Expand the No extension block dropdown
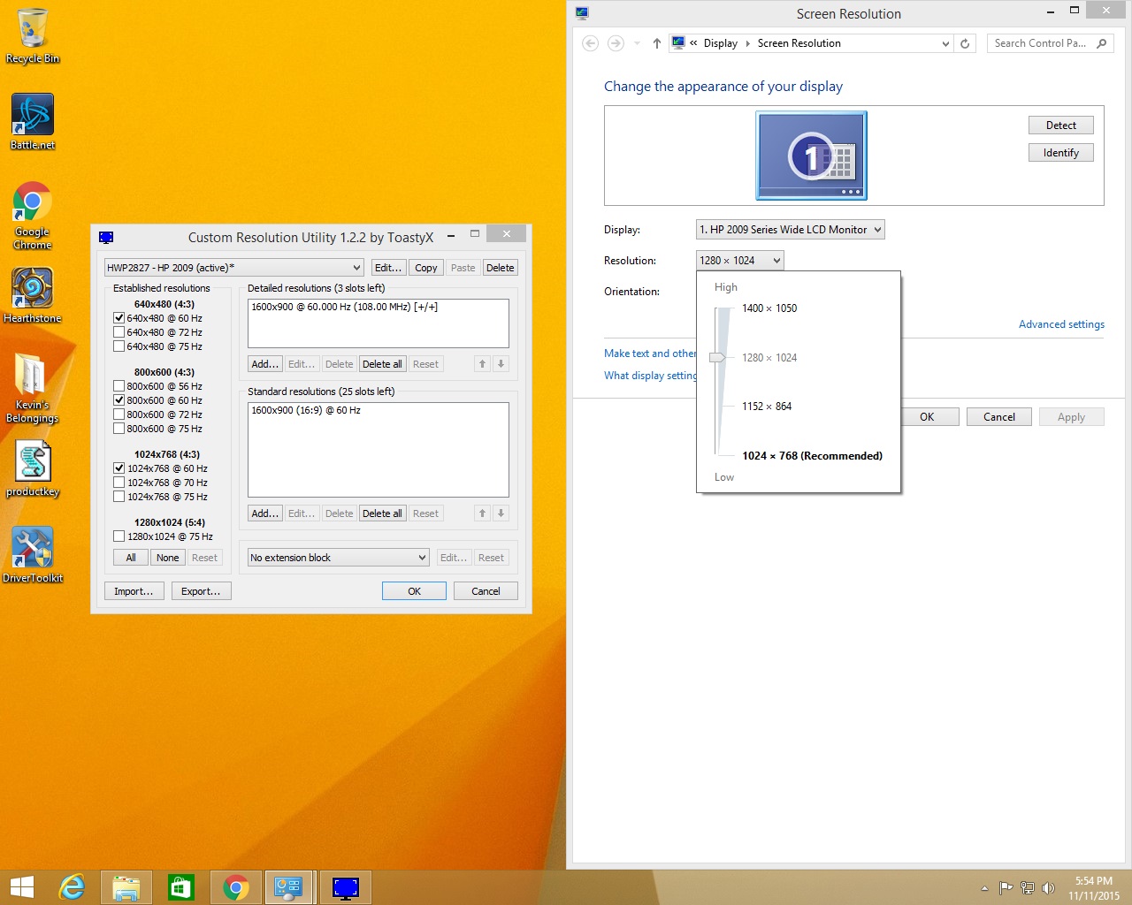Viewport: 1132px width, 905px height. (338, 558)
